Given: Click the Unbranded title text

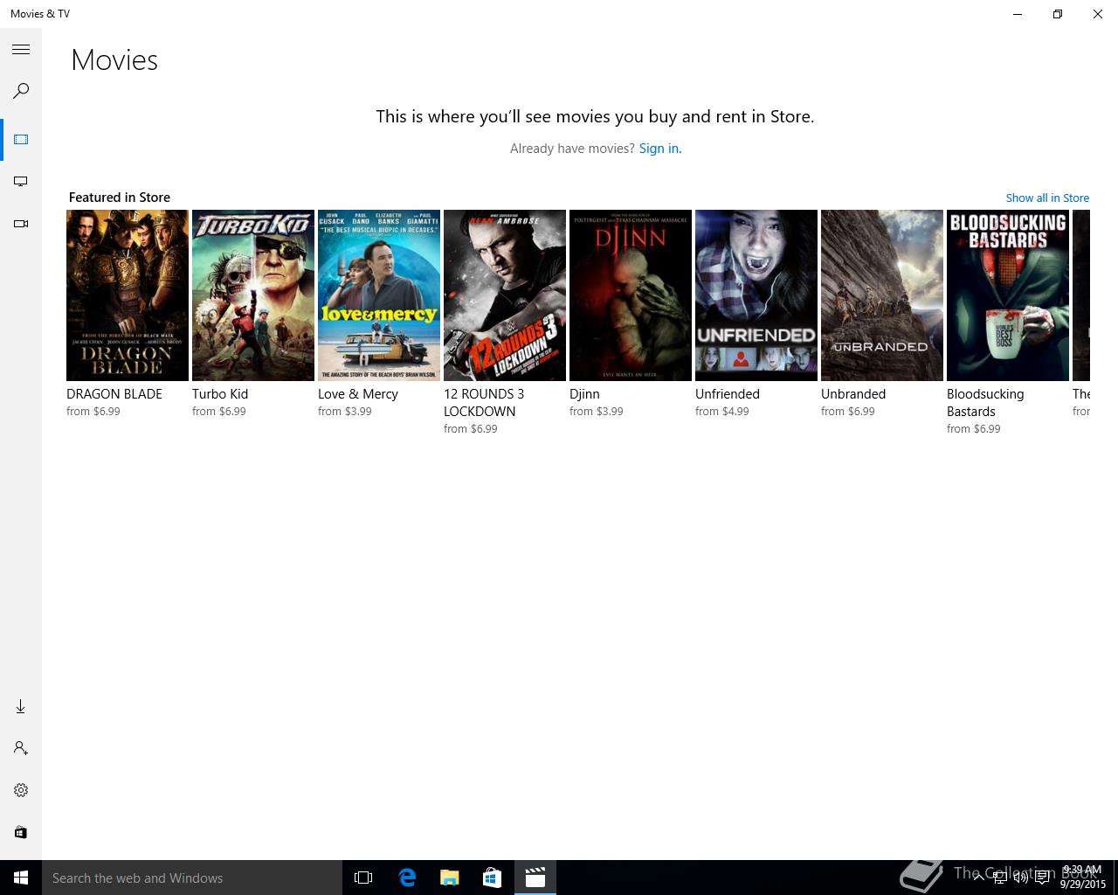Looking at the screenshot, I should tap(853, 394).
